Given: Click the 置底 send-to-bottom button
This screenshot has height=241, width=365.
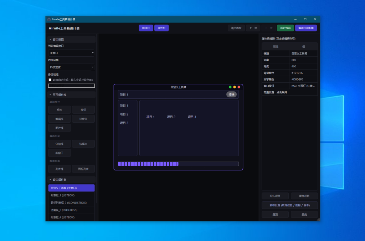Looking at the screenshot, I should coord(304,215).
